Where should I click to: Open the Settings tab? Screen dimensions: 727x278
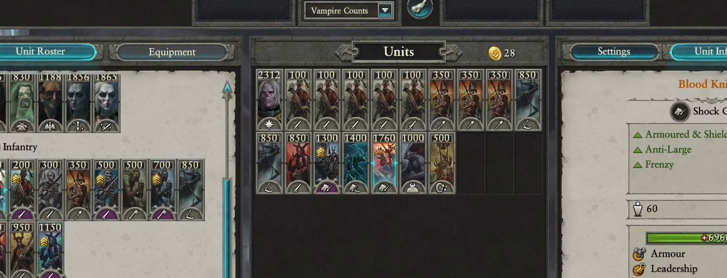click(613, 52)
